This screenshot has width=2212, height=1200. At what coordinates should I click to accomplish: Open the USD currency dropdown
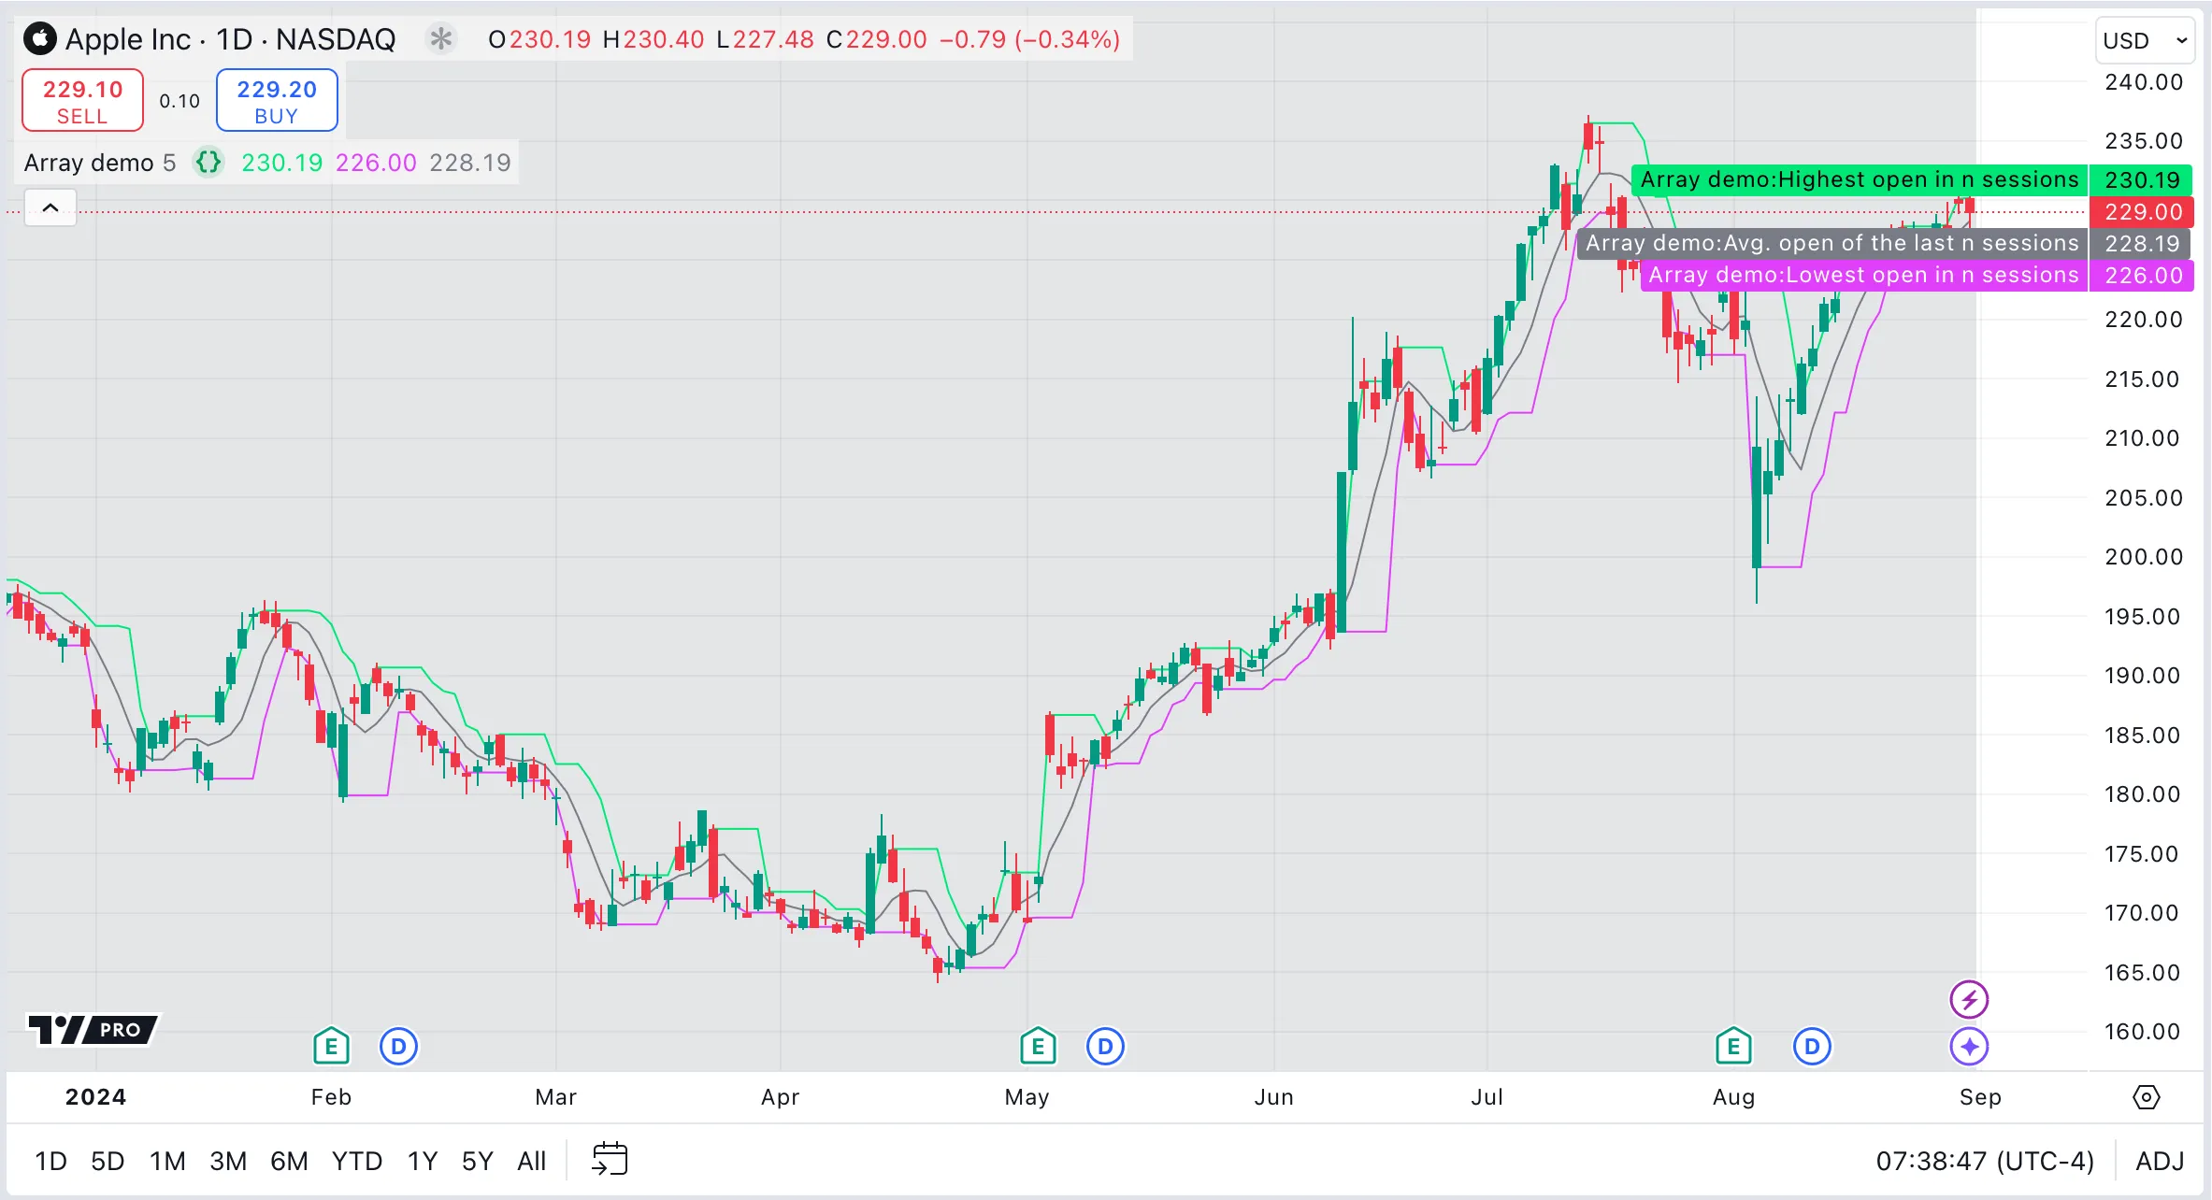point(2144,40)
